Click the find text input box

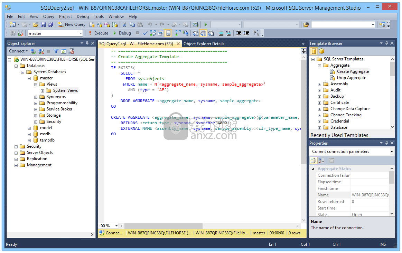(341, 25)
